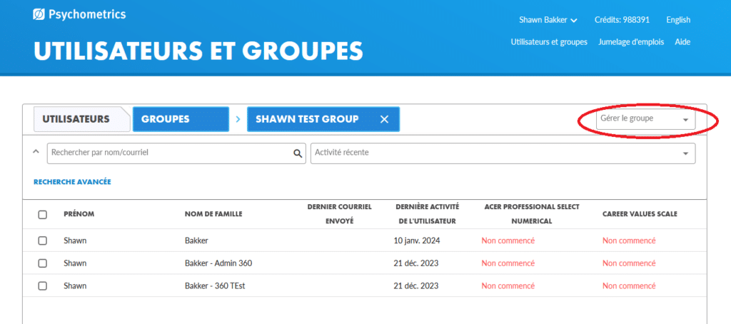The height and width of the screenshot is (324, 731).
Task: Check the box for Shawn Bakker row
Action: coord(43,241)
